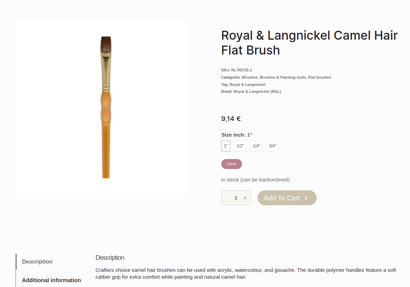This screenshot has width=410, height=287.
Task: Click the 9,14 € price
Action: [x=231, y=119]
